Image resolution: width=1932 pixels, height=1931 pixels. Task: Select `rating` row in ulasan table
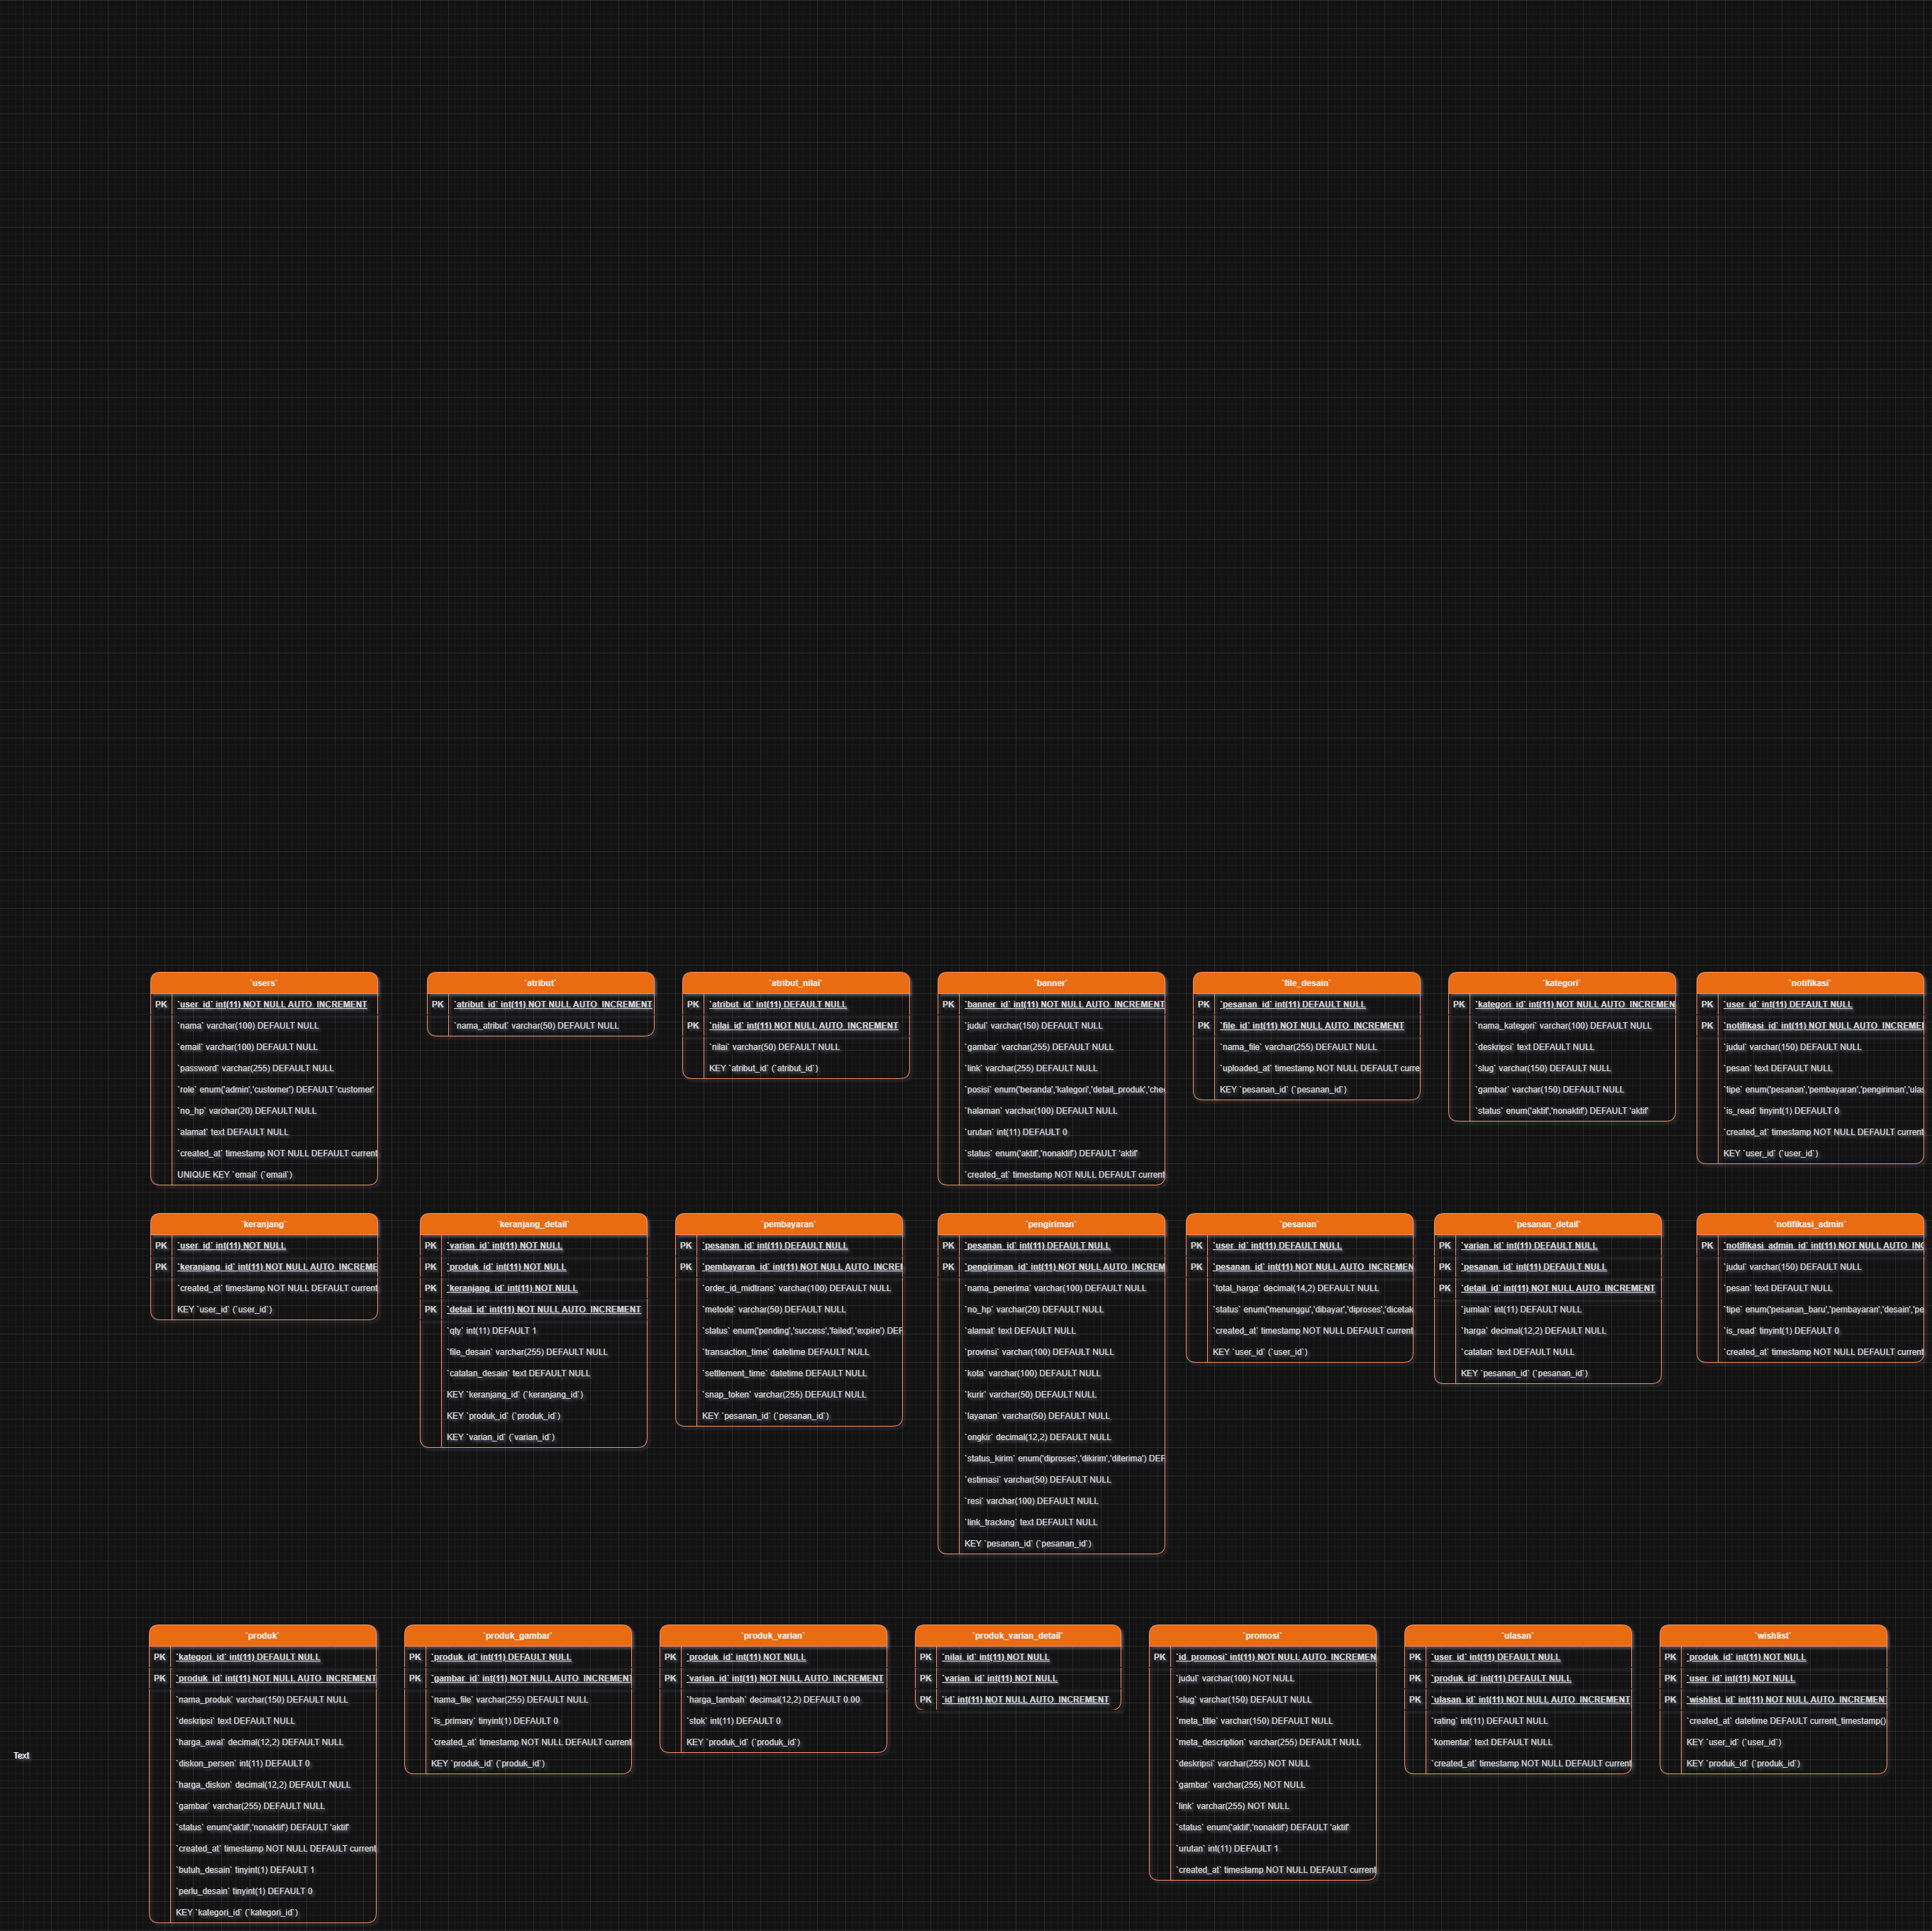pyautogui.click(x=1489, y=1721)
